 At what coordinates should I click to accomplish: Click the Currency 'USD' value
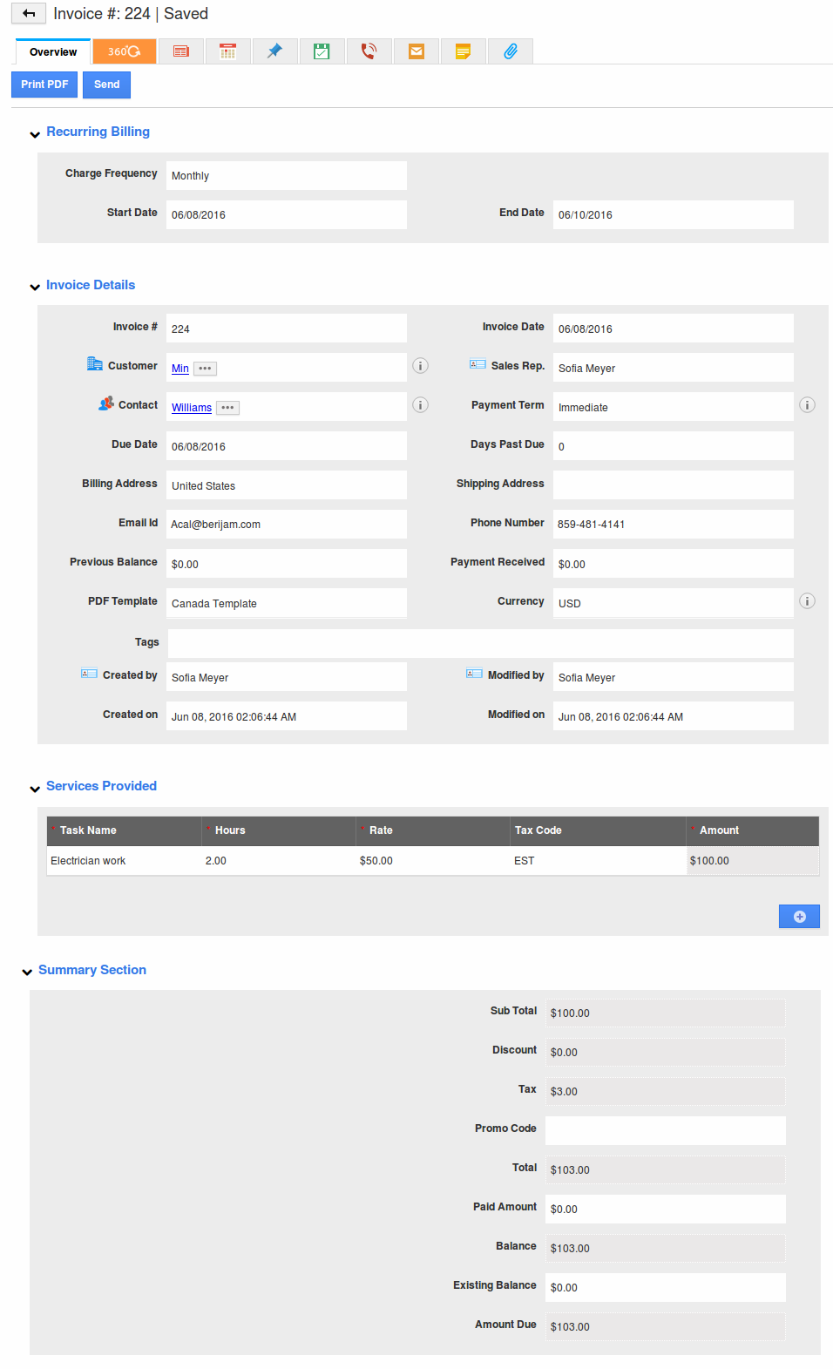(x=569, y=604)
